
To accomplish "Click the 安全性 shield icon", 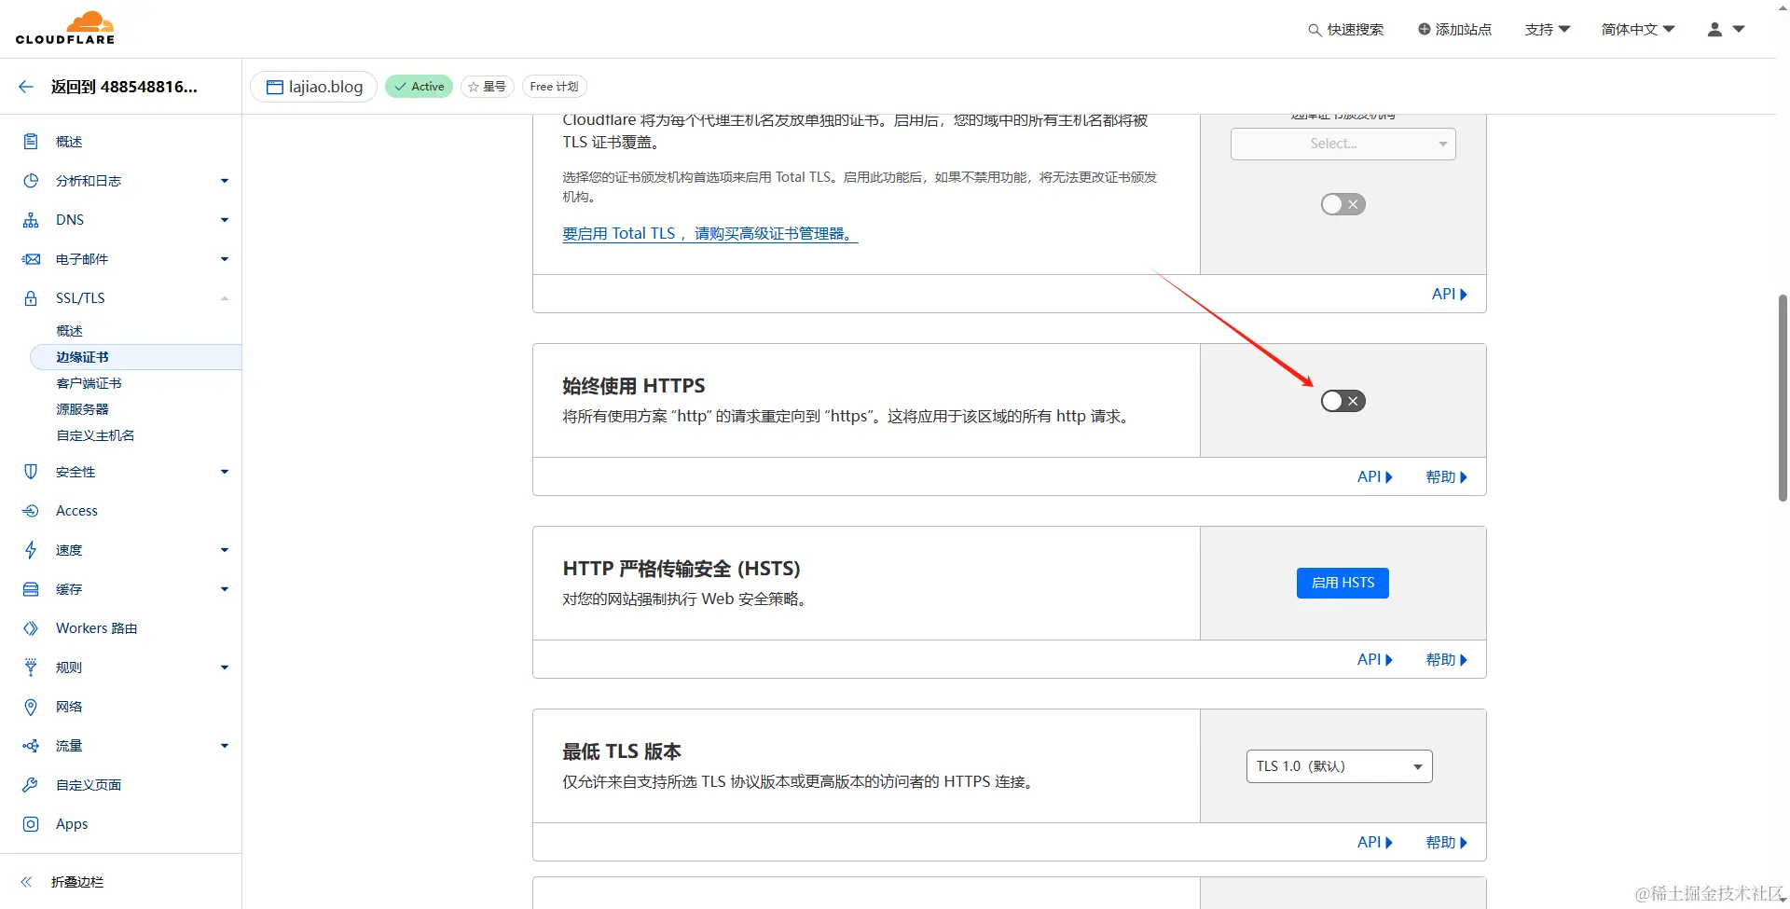I will click(x=31, y=472).
